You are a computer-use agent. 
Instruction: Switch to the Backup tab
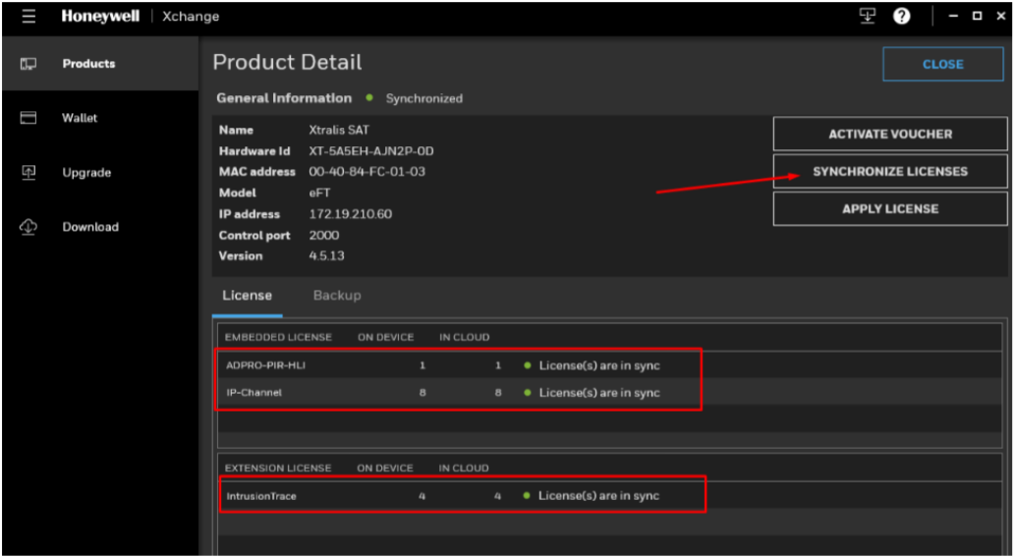(x=337, y=296)
